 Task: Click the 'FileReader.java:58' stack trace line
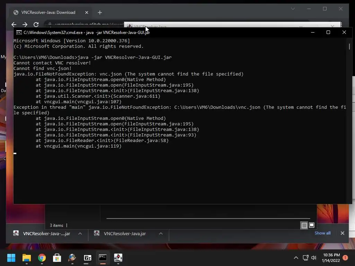(102, 141)
